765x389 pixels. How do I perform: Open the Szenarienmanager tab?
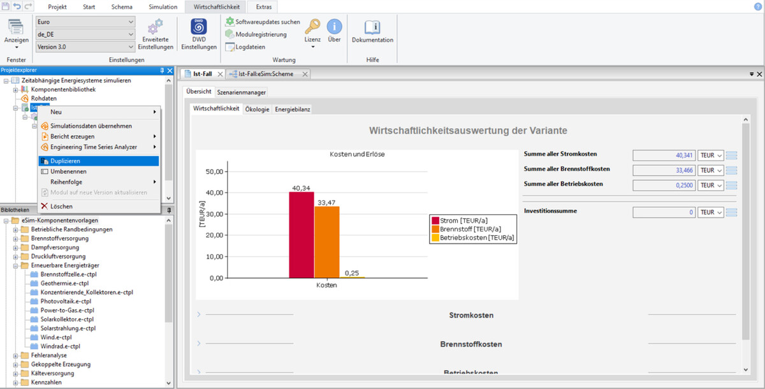click(x=242, y=92)
